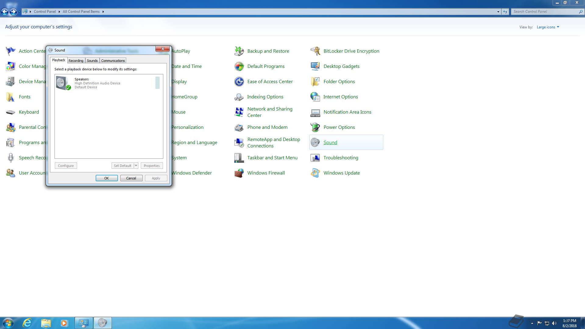The height and width of the screenshot is (329, 585).
Task: Open the Ease of Access Center icon
Action: tap(239, 81)
